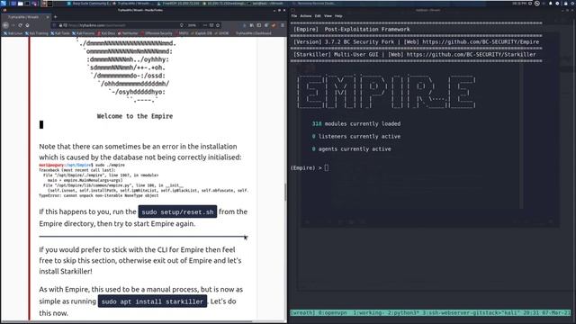Open Offensive Security bookmark
This screenshot has width=576, height=324.
(x=157, y=33)
